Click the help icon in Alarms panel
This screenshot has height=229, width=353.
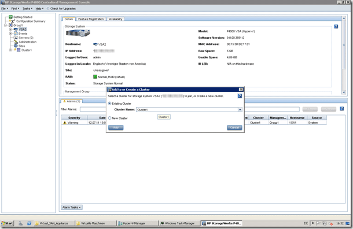[342, 109]
